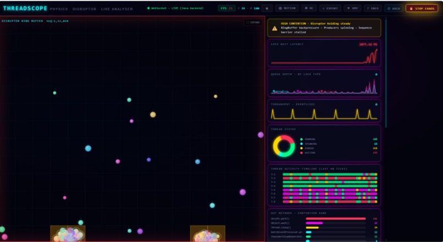Select the PARKED legend entry
This screenshot has width=443, height=242.
[339, 148]
